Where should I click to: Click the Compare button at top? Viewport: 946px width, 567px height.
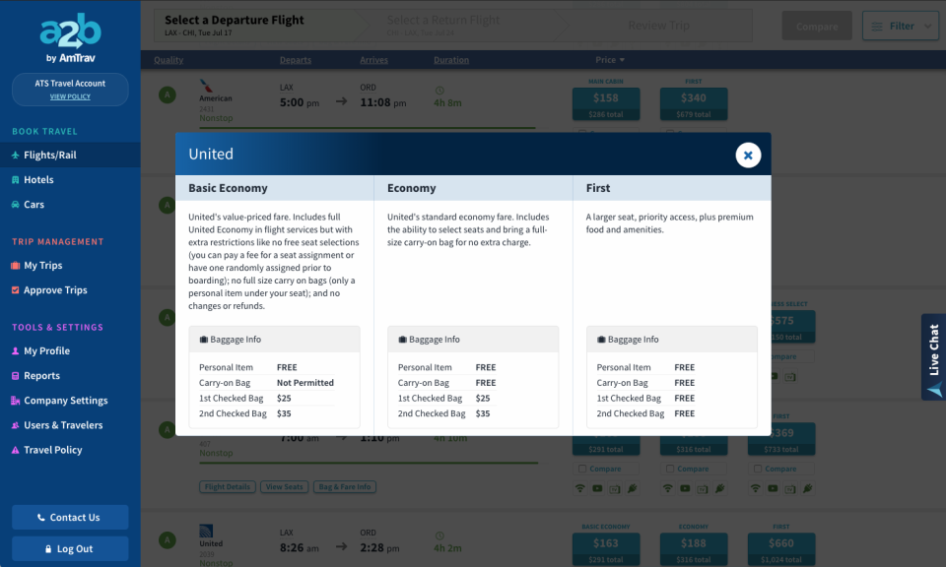pos(817,26)
